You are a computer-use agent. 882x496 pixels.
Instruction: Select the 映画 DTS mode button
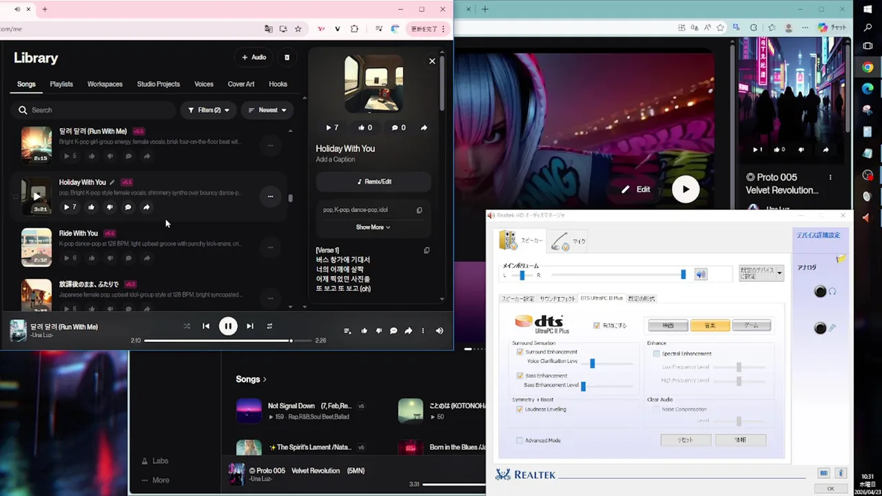pyautogui.click(x=668, y=325)
